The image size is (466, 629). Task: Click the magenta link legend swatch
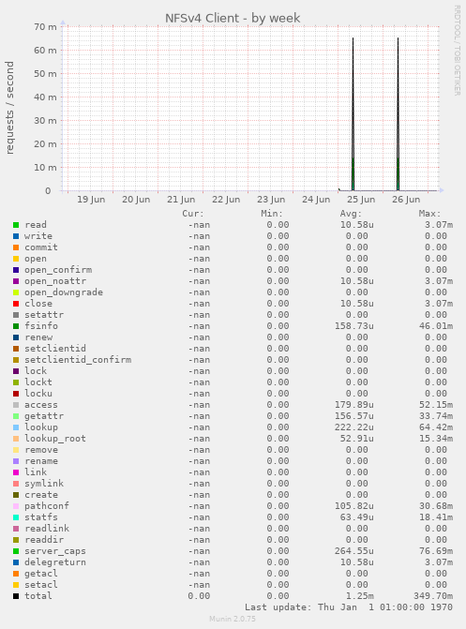point(16,472)
